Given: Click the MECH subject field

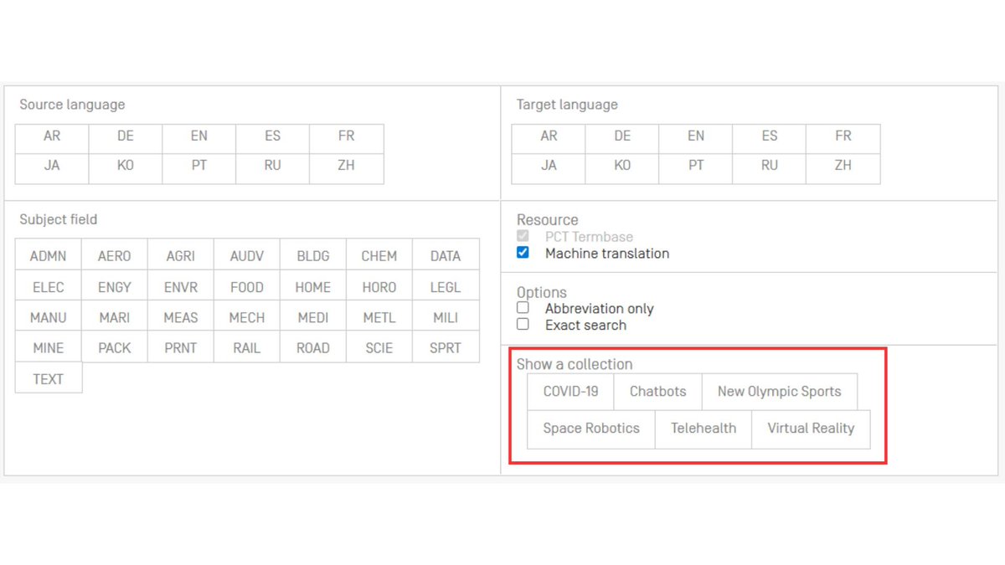Looking at the screenshot, I should (x=246, y=316).
